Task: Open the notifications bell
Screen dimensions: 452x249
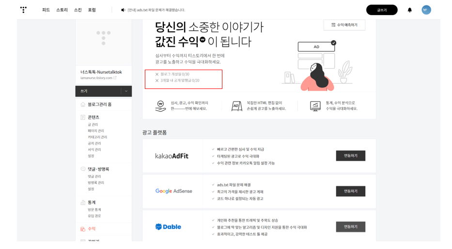Action: click(x=410, y=10)
